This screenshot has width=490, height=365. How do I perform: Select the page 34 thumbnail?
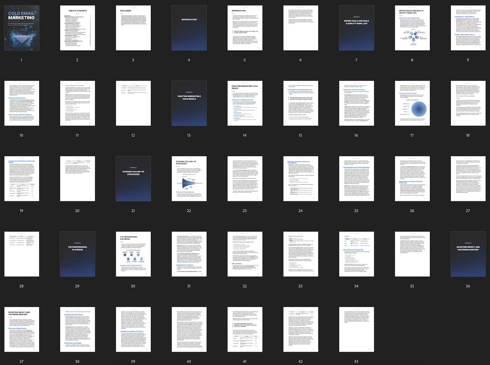click(356, 254)
